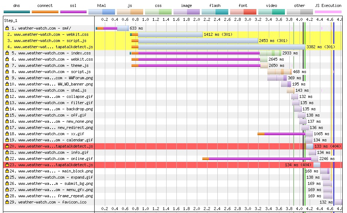Click the "2933 ms" timing label
This screenshot has width=347, height=213.
pyautogui.click(x=290, y=53)
